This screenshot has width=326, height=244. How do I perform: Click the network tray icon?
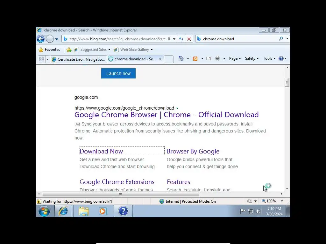(x=251, y=211)
